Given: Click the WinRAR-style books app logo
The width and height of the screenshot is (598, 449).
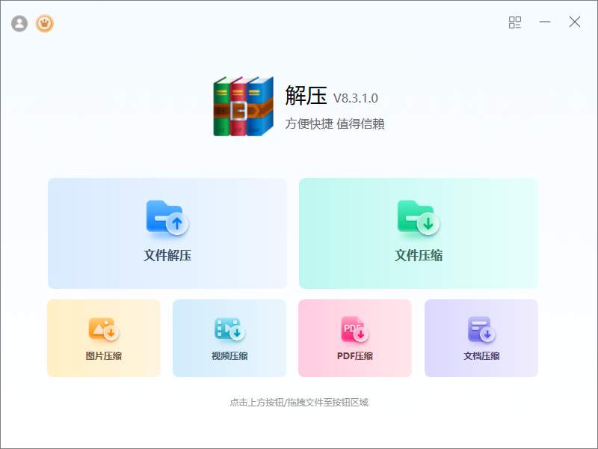Looking at the screenshot, I should pyautogui.click(x=243, y=106).
